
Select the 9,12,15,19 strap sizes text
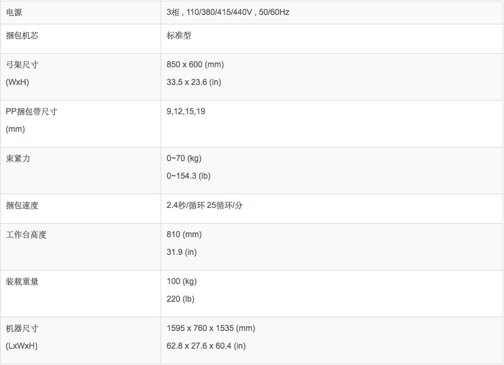point(186,111)
